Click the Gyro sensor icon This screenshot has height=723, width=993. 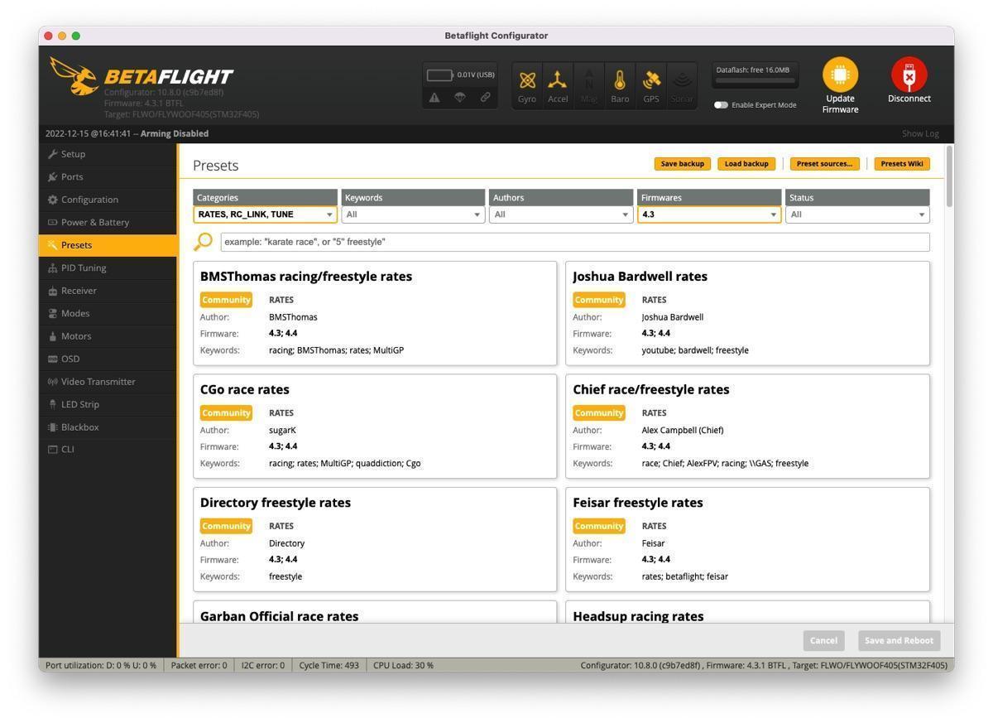tap(527, 85)
